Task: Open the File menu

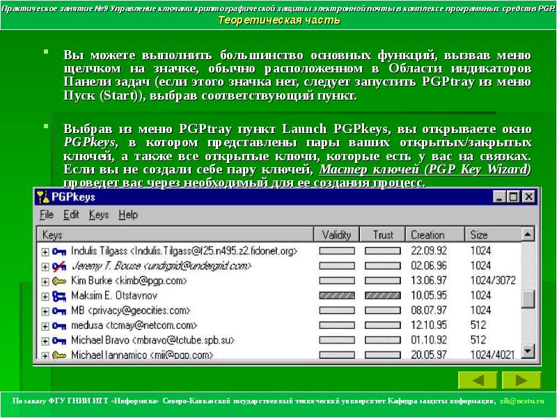Action: click(47, 215)
